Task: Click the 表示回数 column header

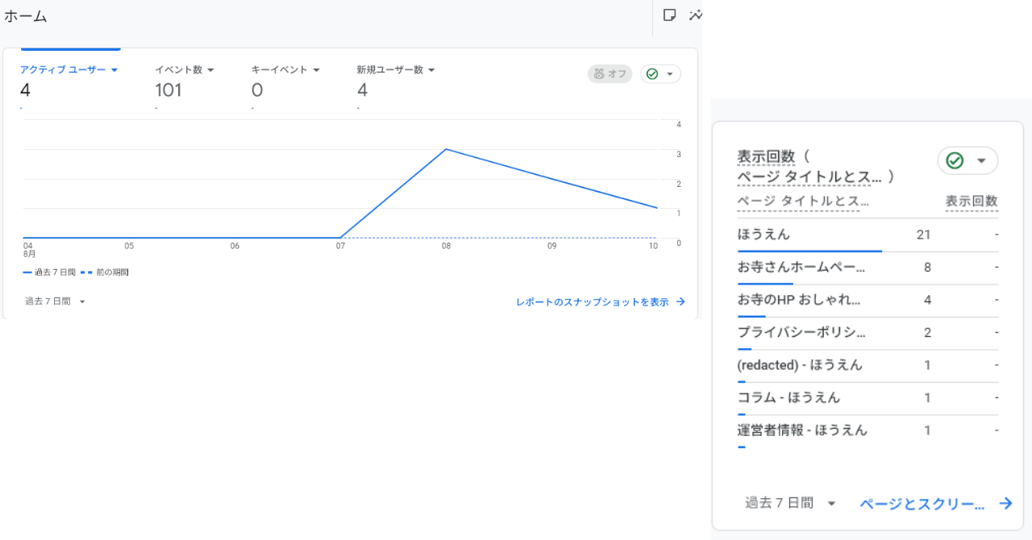Action: point(971,201)
